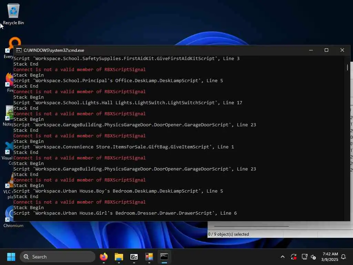Click the sync status tray icon
Screen dimensions: 353x265
coord(294,257)
